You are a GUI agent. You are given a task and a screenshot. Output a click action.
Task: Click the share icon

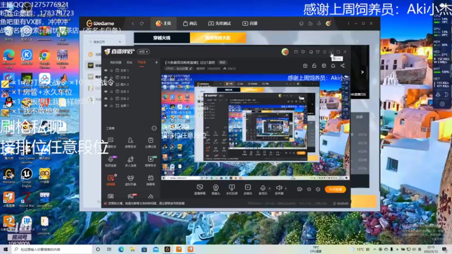pyautogui.click(x=342, y=65)
